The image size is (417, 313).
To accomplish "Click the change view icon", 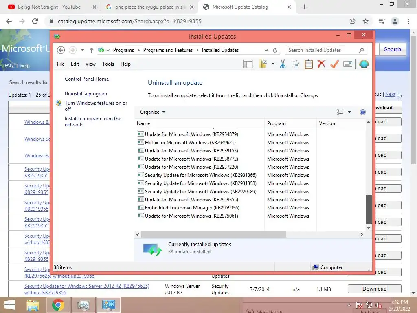I will [x=340, y=112].
